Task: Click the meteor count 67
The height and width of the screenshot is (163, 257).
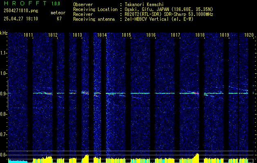Action: click(59, 19)
